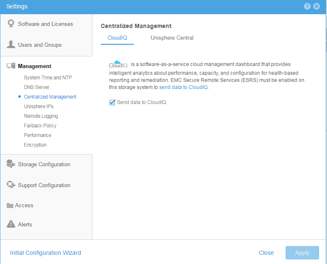This screenshot has height=264, width=327.
Task: Open help with the question mark icon
Action: (307, 6)
